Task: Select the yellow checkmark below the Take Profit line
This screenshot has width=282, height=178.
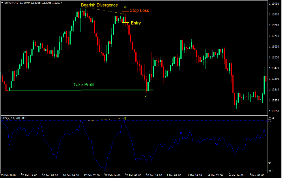Action: [146, 96]
